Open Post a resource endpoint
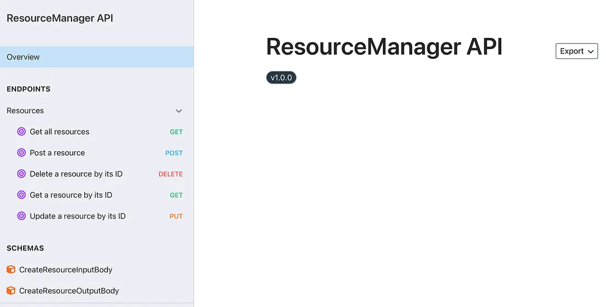This screenshot has width=606, height=307. [57, 153]
